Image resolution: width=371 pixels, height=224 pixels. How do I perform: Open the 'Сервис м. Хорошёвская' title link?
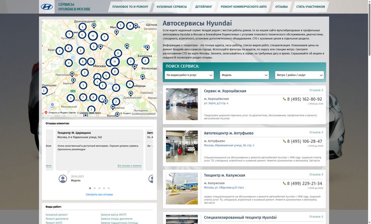point(225,91)
